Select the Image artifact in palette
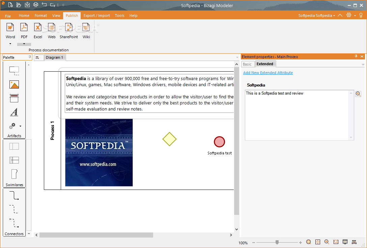367x248 pixels. (x=14, y=84)
